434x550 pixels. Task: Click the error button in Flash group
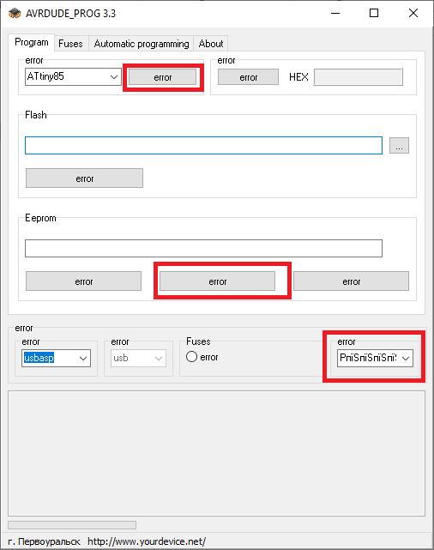point(85,178)
